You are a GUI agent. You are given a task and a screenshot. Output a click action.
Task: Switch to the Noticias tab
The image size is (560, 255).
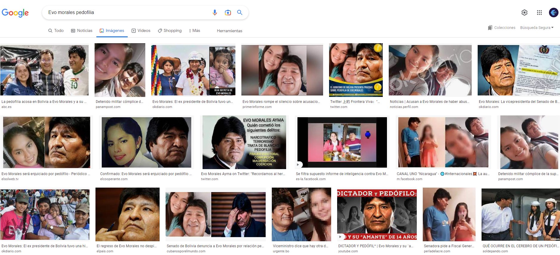[82, 31]
